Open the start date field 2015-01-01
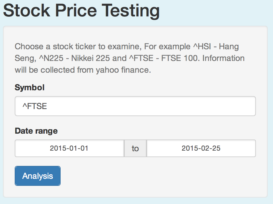Viewport: 273px width, 204px height. coord(69,148)
